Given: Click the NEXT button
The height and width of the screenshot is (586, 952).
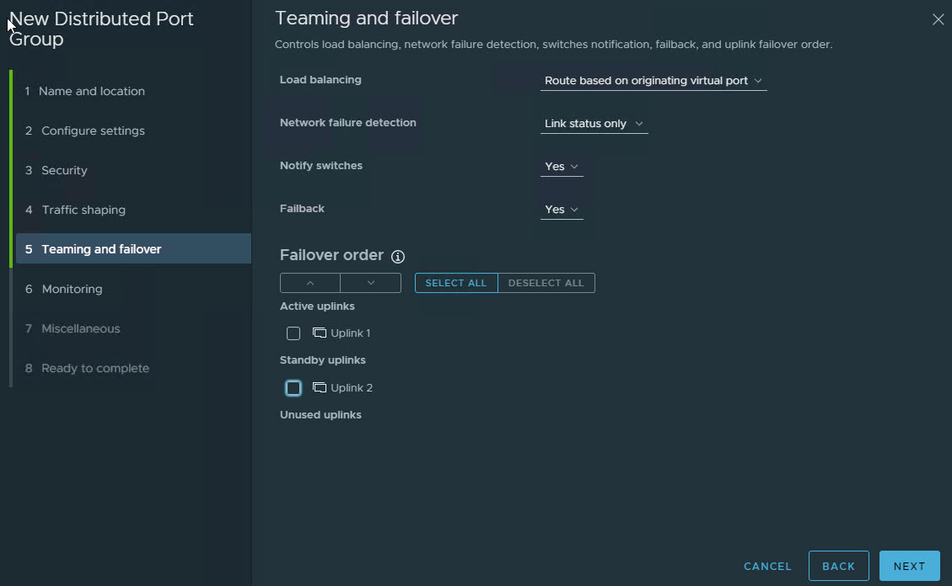Looking at the screenshot, I should coord(909,566).
